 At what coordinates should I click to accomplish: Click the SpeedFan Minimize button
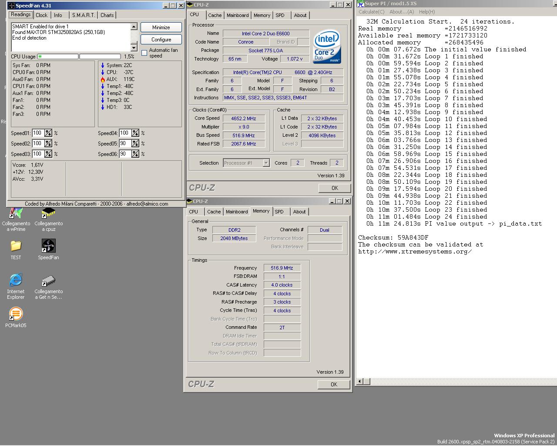161,27
